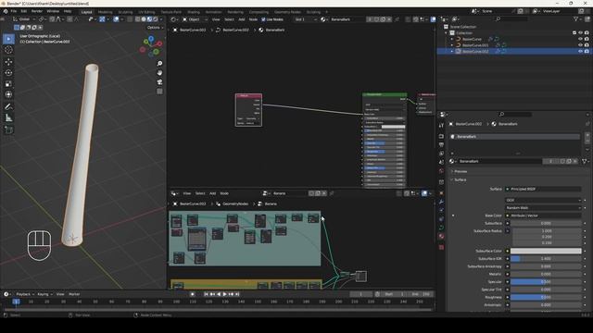Expand the Preview panel in material properties
Image resolution: width=593 pixels, height=333 pixels.
[x=461, y=171]
